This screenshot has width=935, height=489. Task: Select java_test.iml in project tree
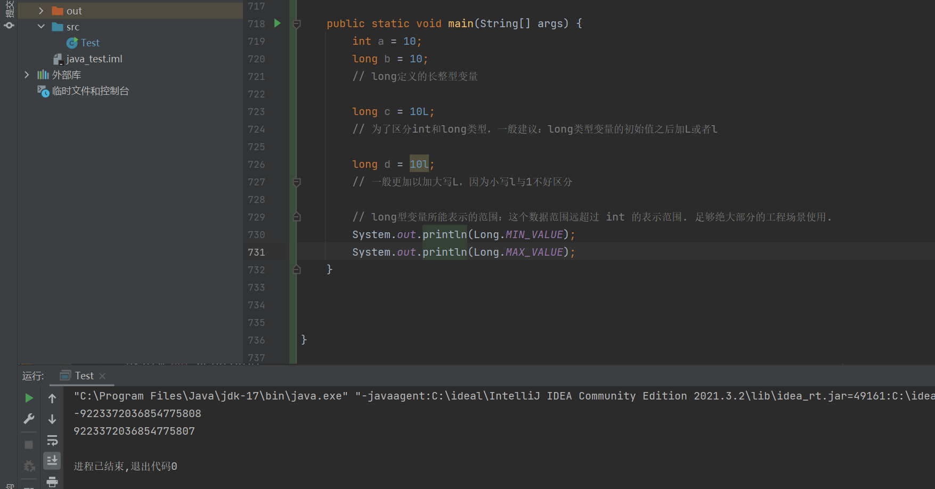point(94,59)
